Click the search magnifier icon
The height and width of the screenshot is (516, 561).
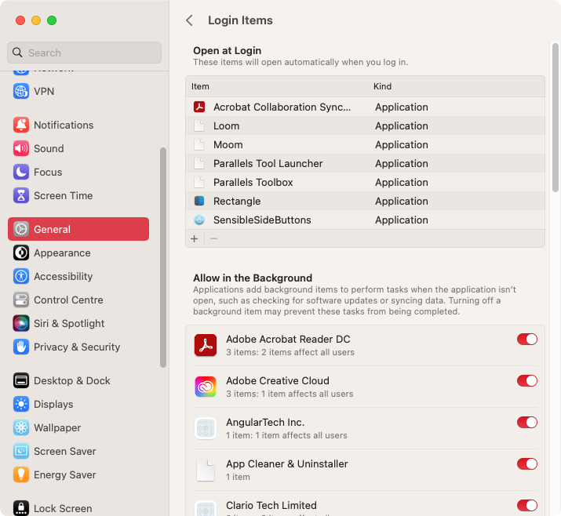pyautogui.click(x=17, y=53)
